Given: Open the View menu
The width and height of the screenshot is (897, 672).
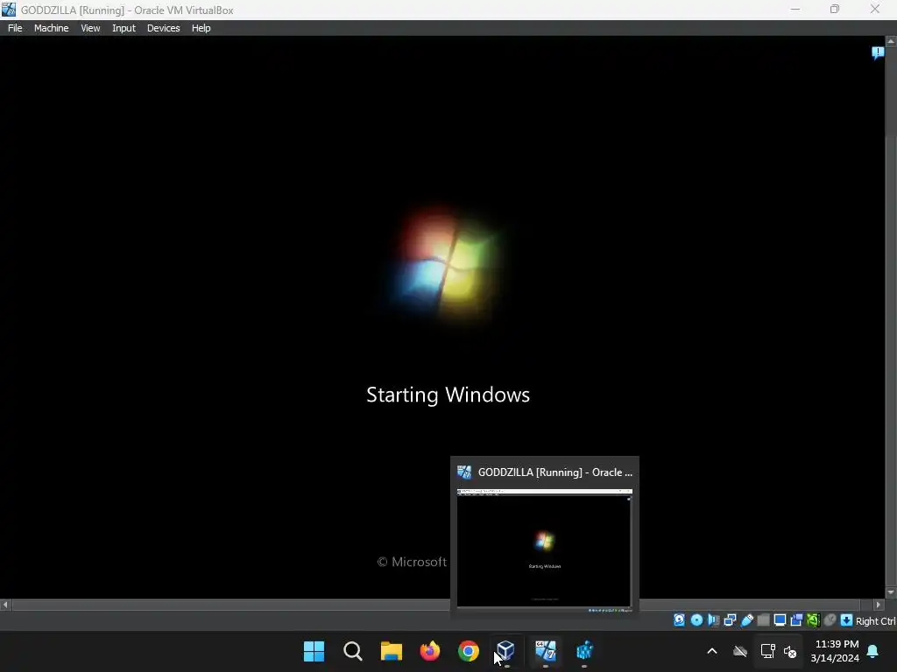Looking at the screenshot, I should 90,28.
